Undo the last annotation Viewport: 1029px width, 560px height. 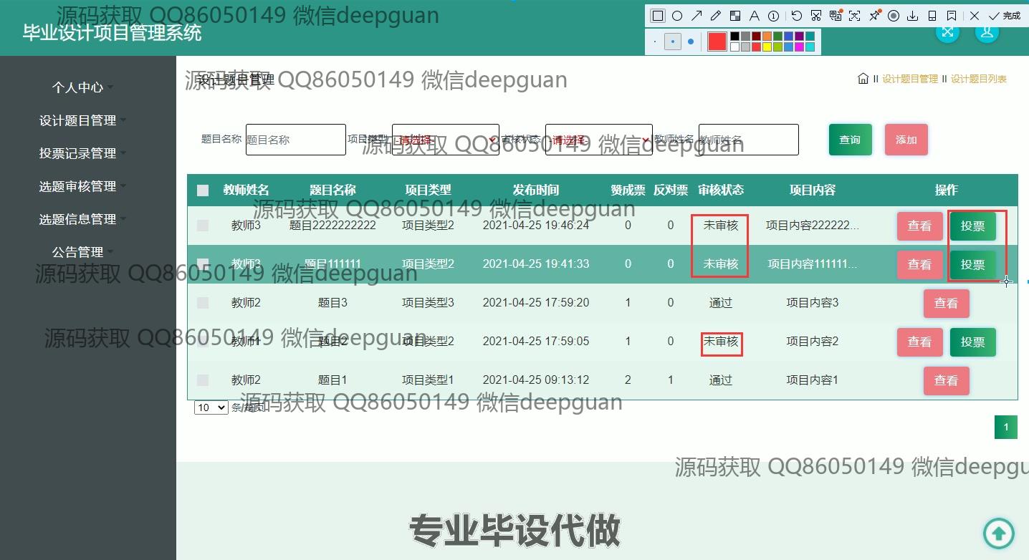[797, 16]
